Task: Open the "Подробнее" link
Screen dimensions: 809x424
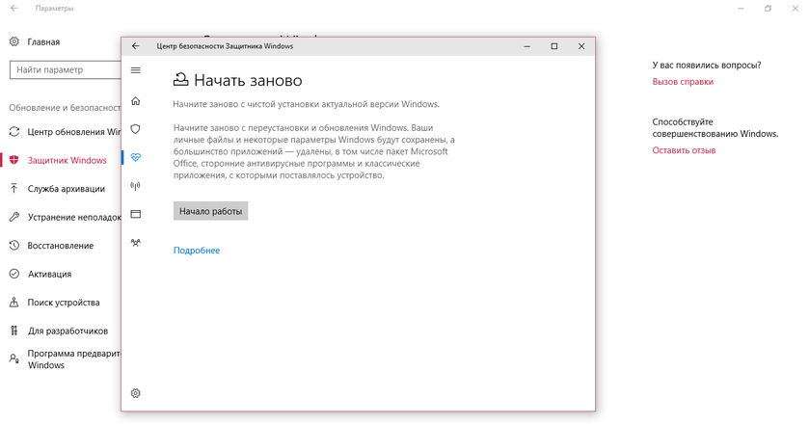Action: point(197,251)
